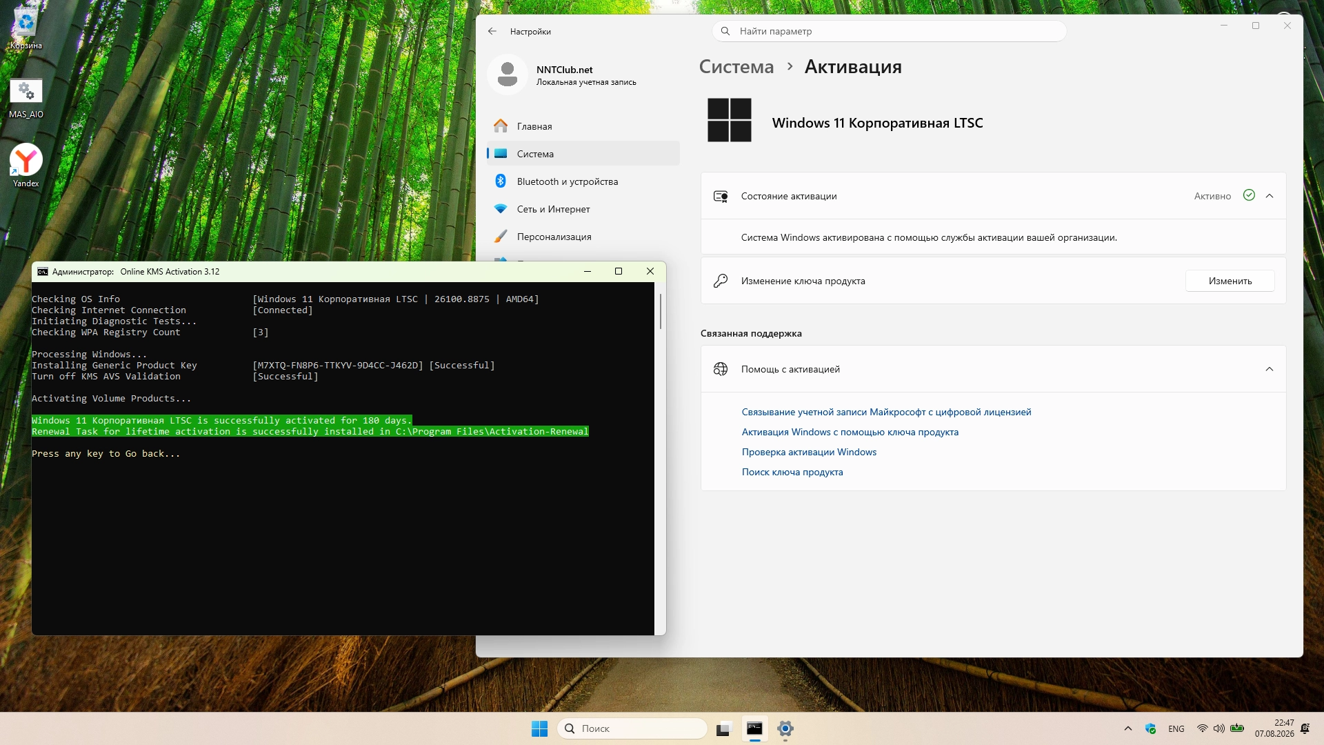Open Bluetooth and devices settings
This screenshot has width=1324, height=745.
click(583, 181)
